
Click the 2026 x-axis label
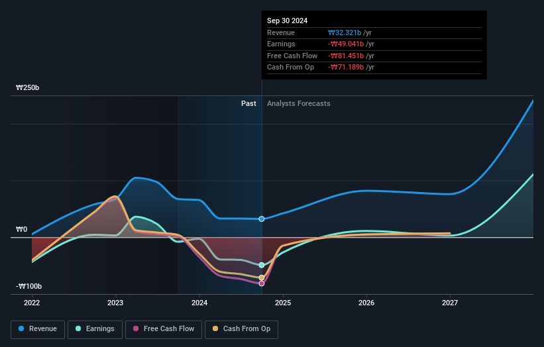tap(366, 303)
